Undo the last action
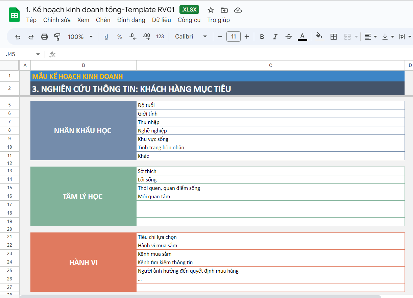The height and width of the screenshot is (298, 413). (18, 36)
